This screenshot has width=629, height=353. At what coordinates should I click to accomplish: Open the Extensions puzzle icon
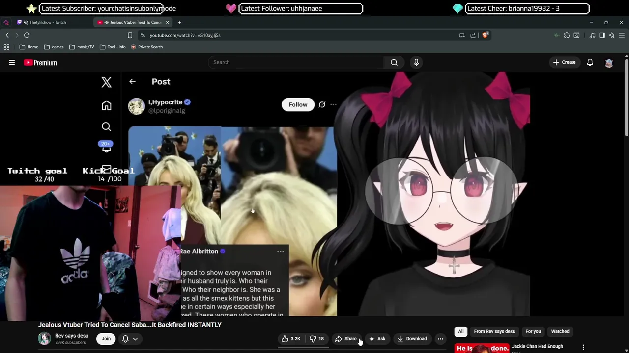[567, 35]
